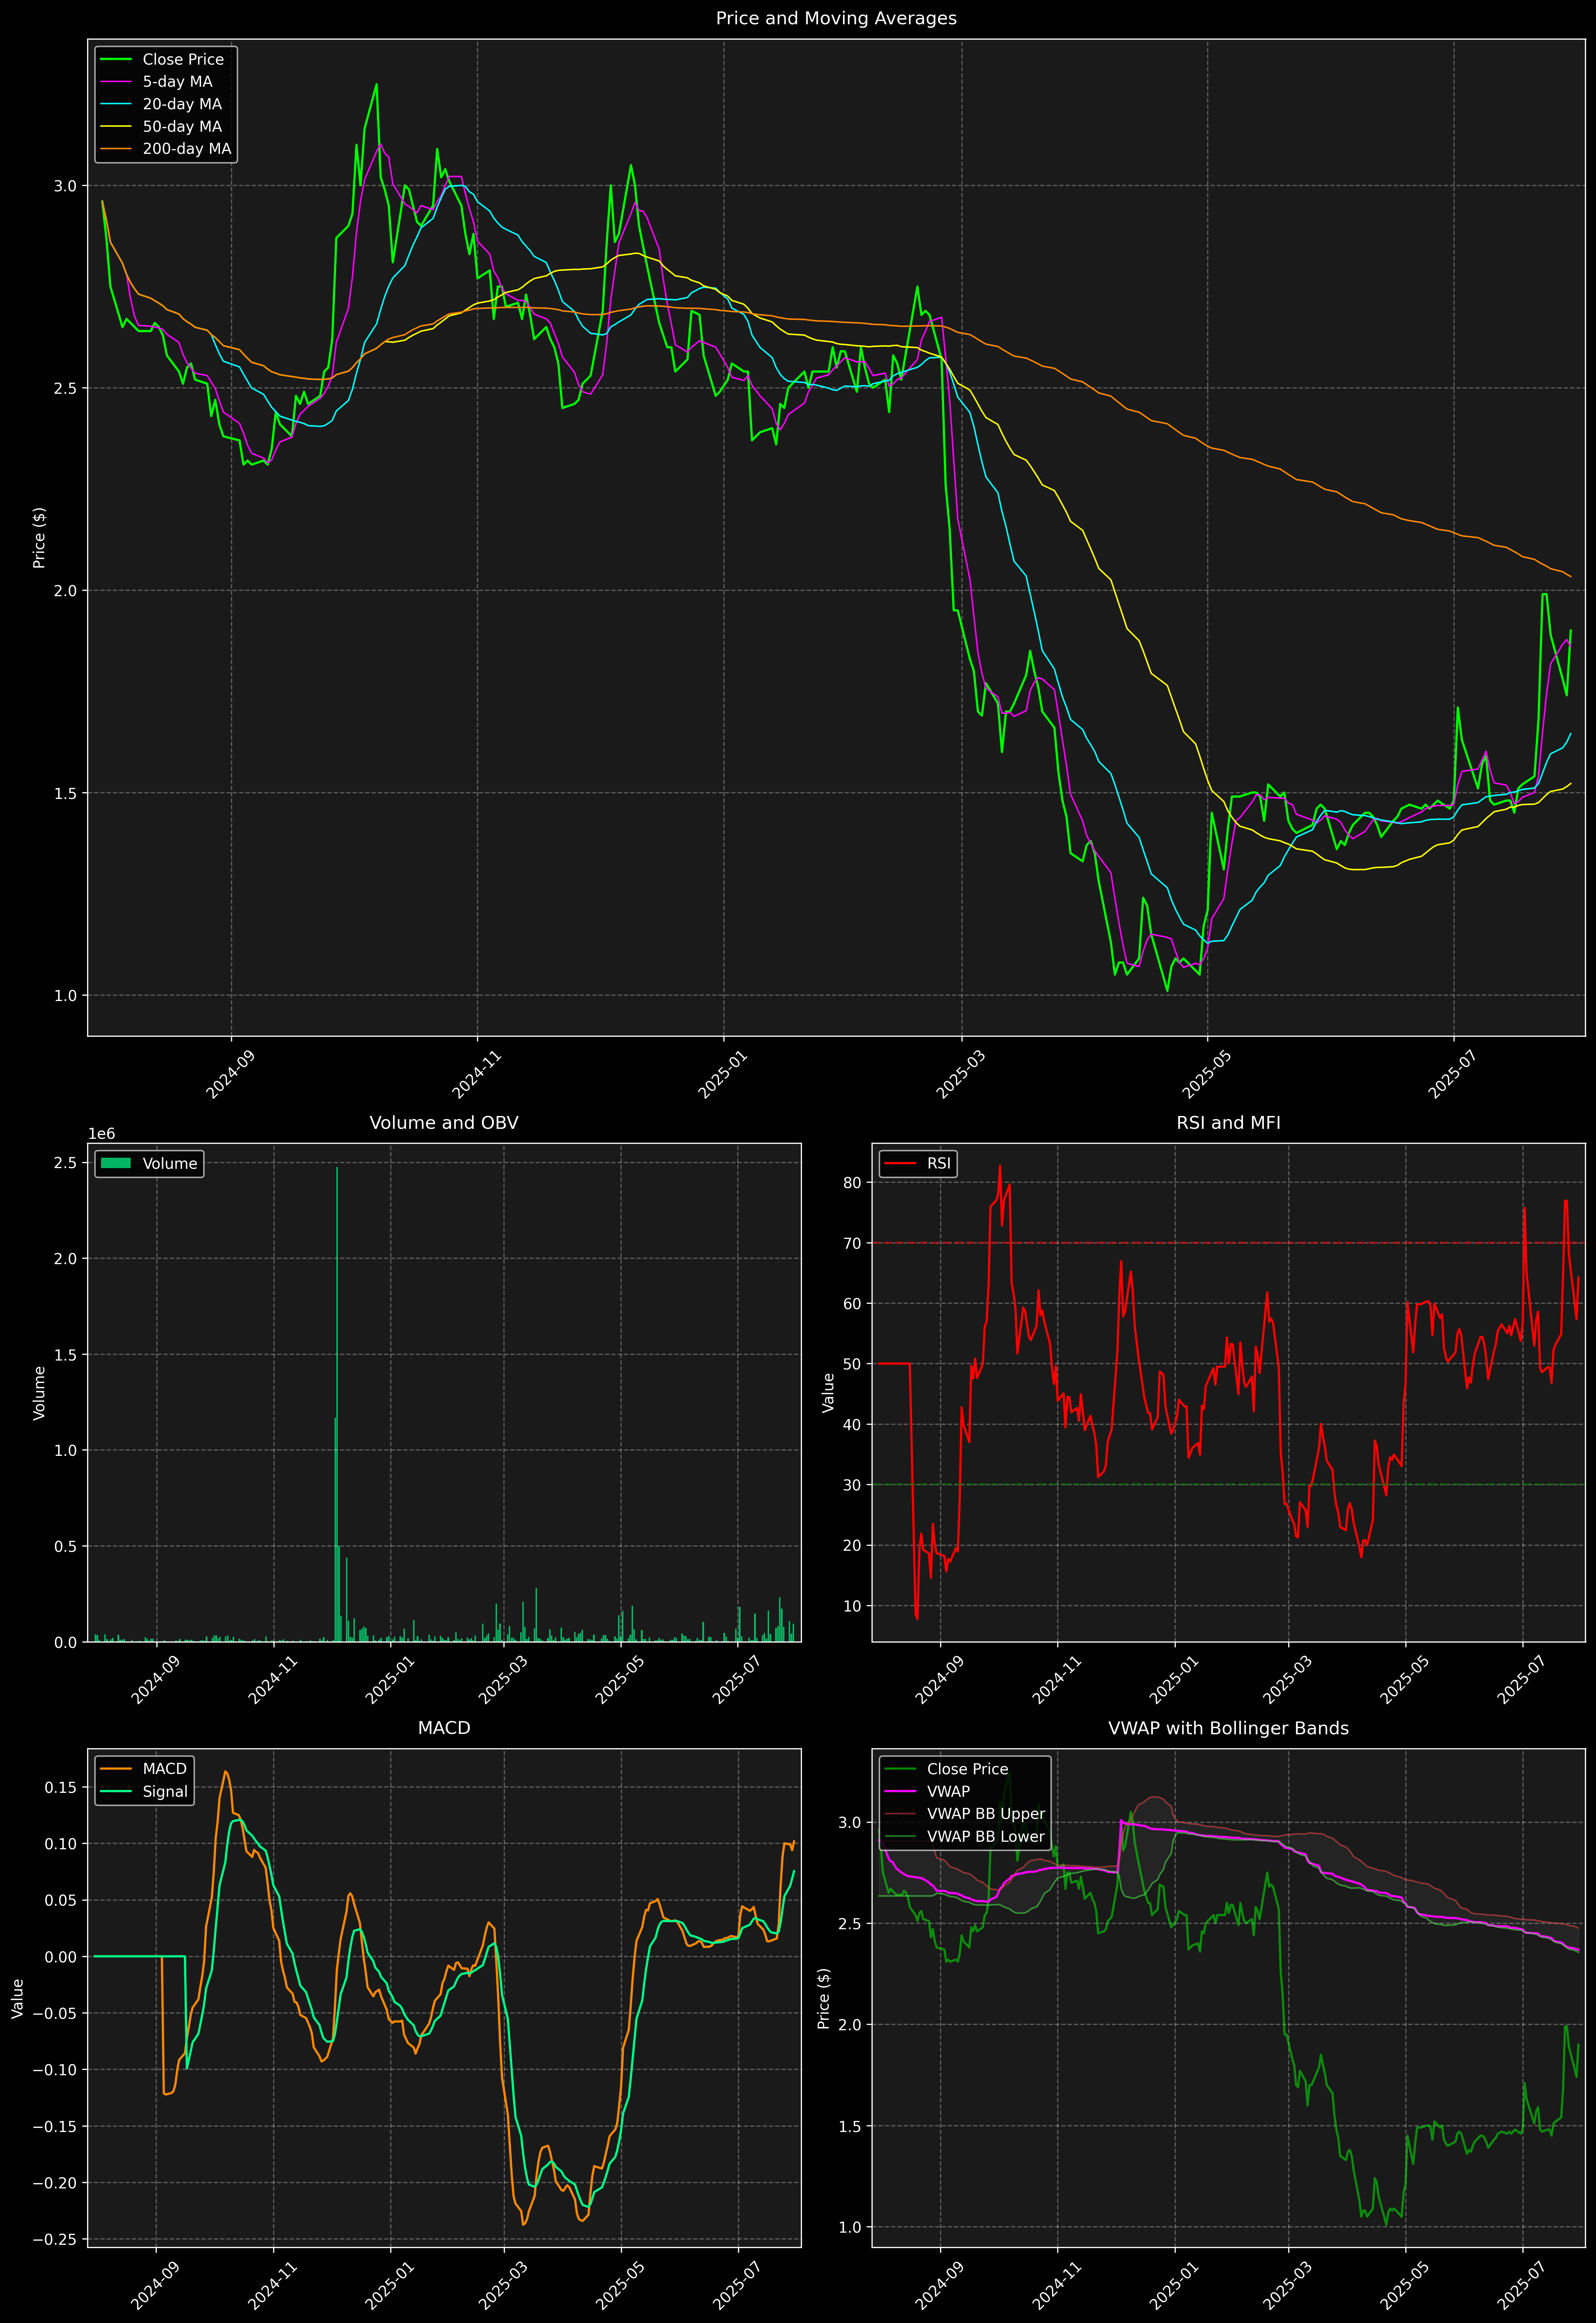The width and height of the screenshot is (1596, 2323).
Task: Click the 'Value' y-axis label of the RSI chart
Action: pos(828,1392)
